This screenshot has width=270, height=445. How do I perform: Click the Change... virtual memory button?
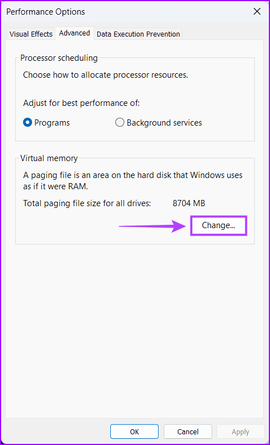[218, 225]
